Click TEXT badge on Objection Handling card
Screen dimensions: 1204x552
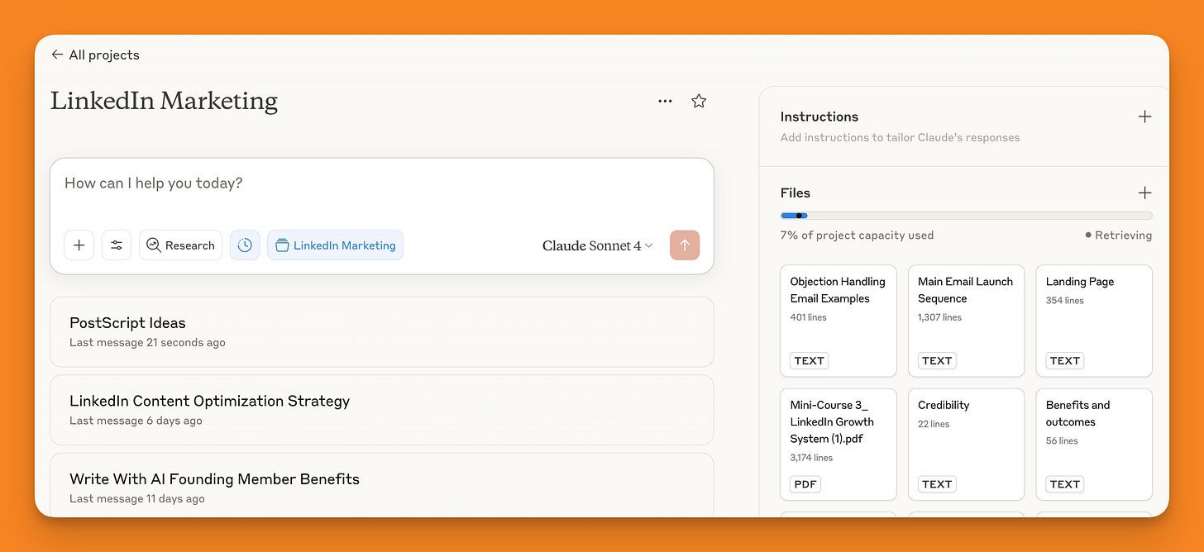click(809, 360)
